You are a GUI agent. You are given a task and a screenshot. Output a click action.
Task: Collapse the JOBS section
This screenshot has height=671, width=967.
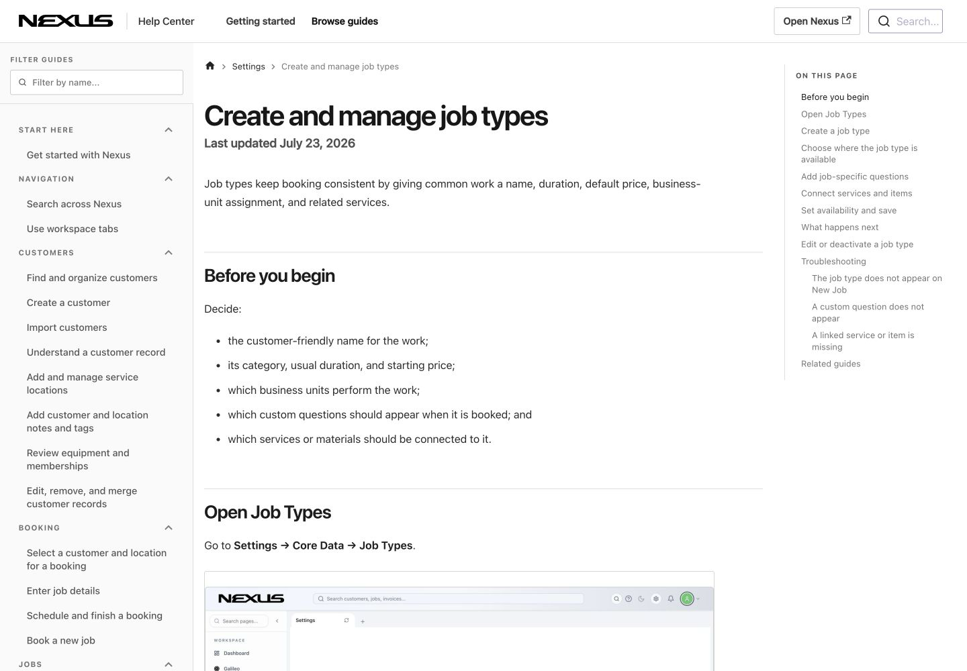click(169, 664)
